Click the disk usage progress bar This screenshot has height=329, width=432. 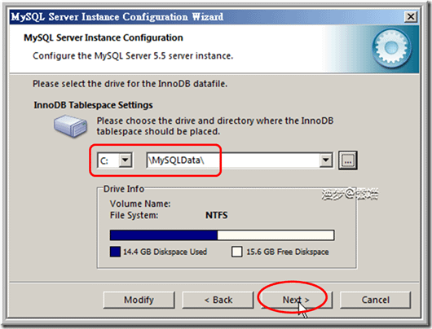tap(222, 235)
